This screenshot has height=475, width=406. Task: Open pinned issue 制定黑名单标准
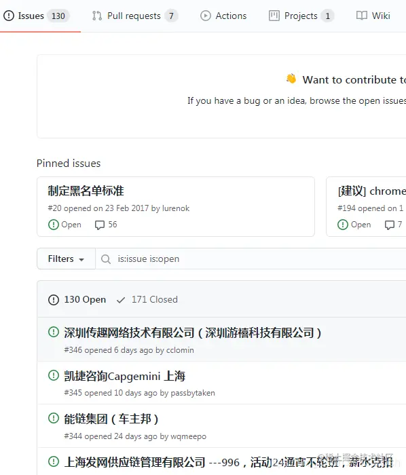(x=86, y=191)
